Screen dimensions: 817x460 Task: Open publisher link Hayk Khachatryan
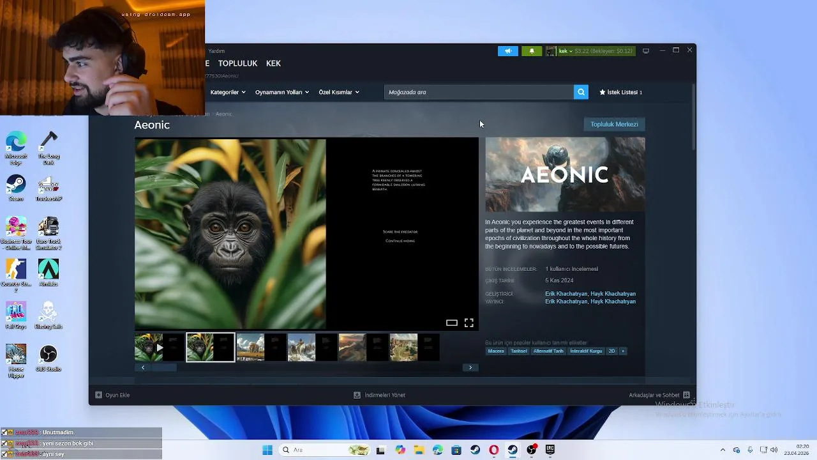coord(613,302)
